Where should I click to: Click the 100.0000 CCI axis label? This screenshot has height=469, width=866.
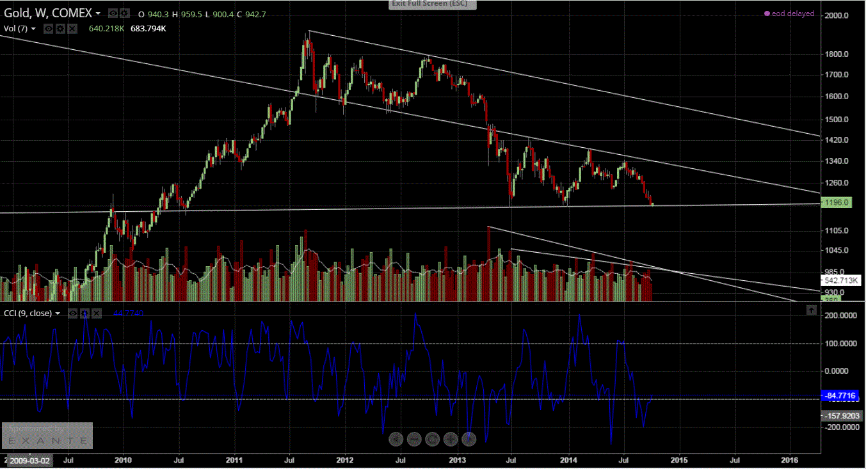pyautogui.click(x=842, y=344)
